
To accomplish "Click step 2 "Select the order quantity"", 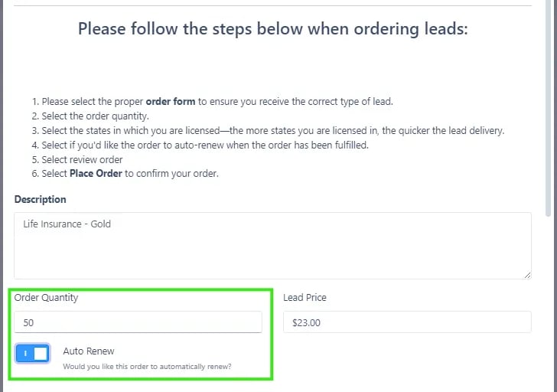I will 95,116.
